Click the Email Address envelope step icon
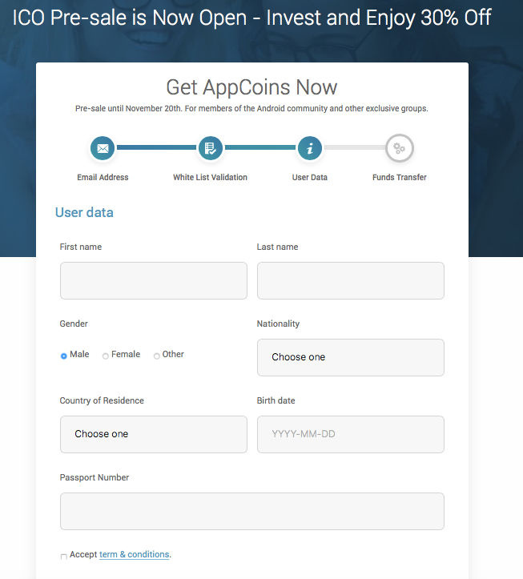Viewport: 523px width, 579px height. tap(103, 148)
